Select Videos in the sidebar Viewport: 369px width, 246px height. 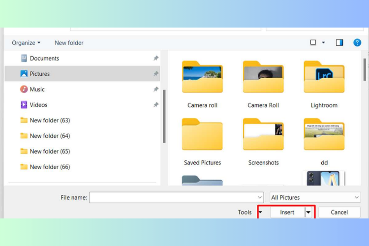click(82, 105)
